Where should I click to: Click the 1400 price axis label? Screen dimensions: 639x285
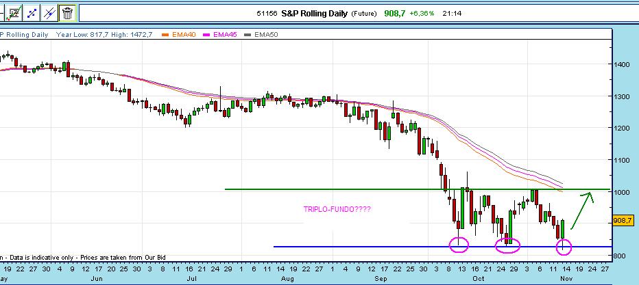coord(623,64)
